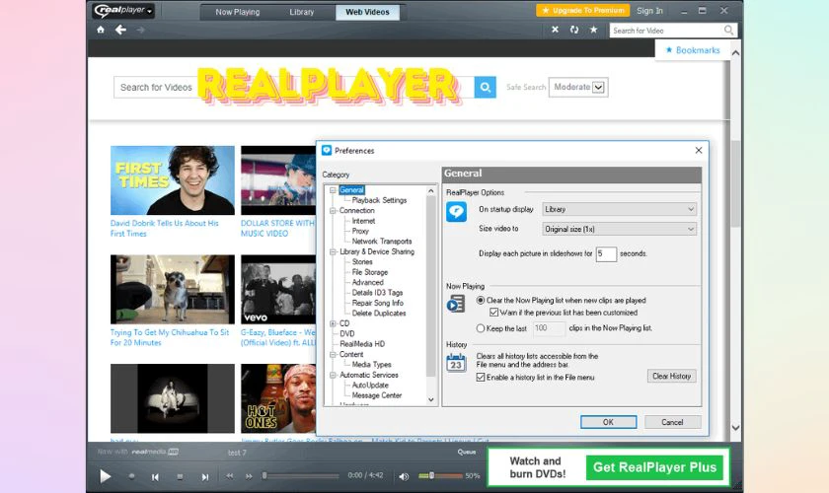Select Clear the Now Playing list radio
This screenshot has width=829, height=493.
(x=480, y=300)
